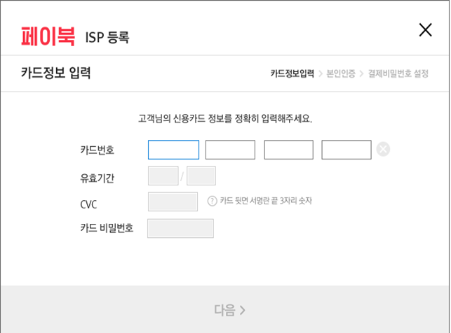The width and height of the screenshot is (451, 333).
Task: Select the second 카드번호 input box
Action: 230,150
